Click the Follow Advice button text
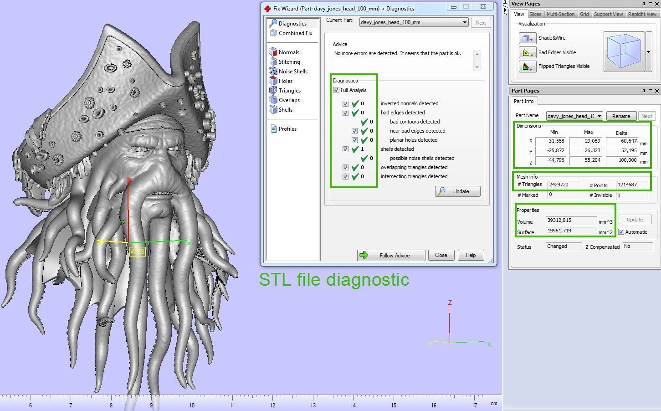Screen dimensions: 661x411 coord(395,256)
